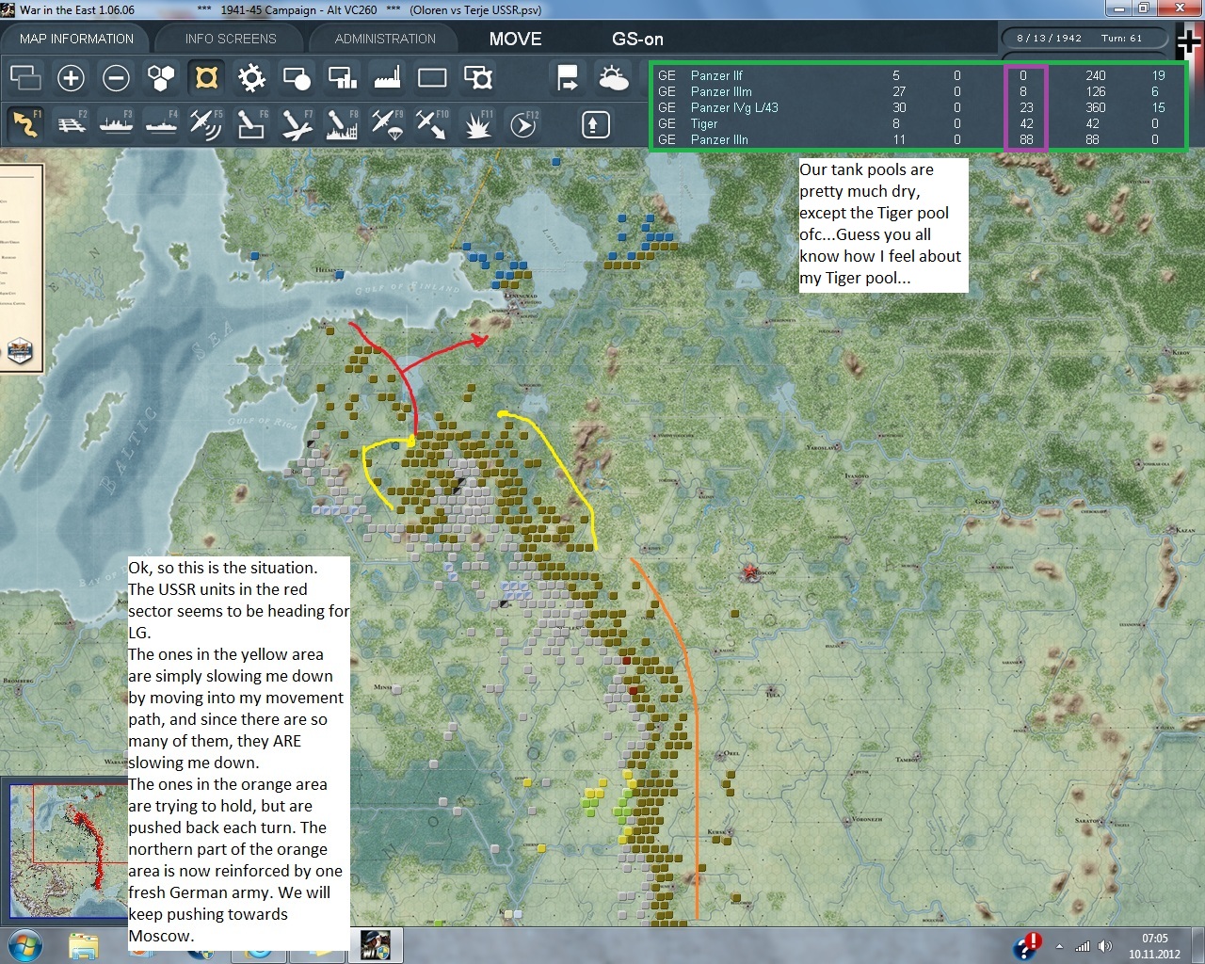The width and height of the screenshot is (1205, 964).
Task: Toggle the plain rectangle counter icon
Action: pyautogui.click(x=432, y=77)
